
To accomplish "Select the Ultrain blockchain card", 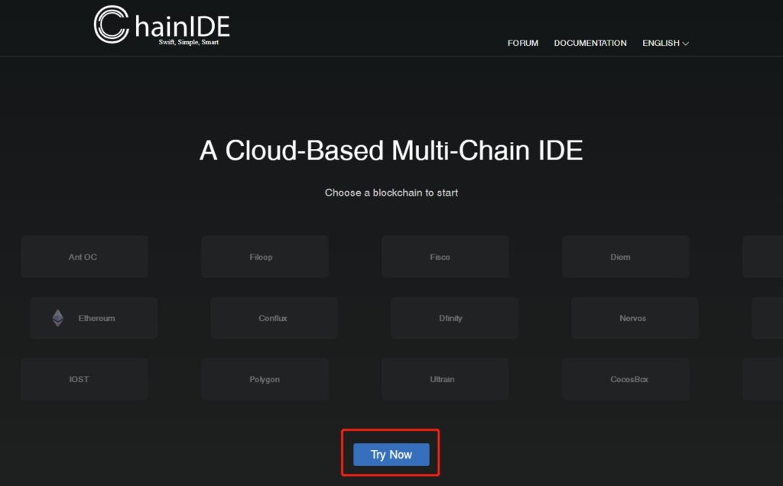I will point(445,379).
